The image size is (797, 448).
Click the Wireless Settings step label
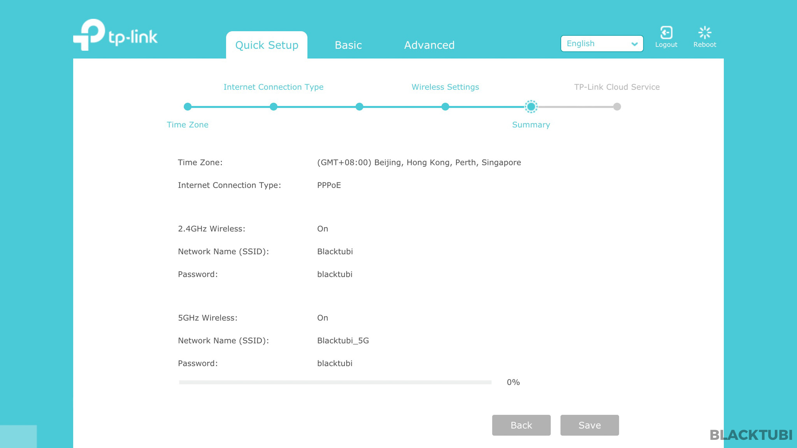[x=445, y=87]
